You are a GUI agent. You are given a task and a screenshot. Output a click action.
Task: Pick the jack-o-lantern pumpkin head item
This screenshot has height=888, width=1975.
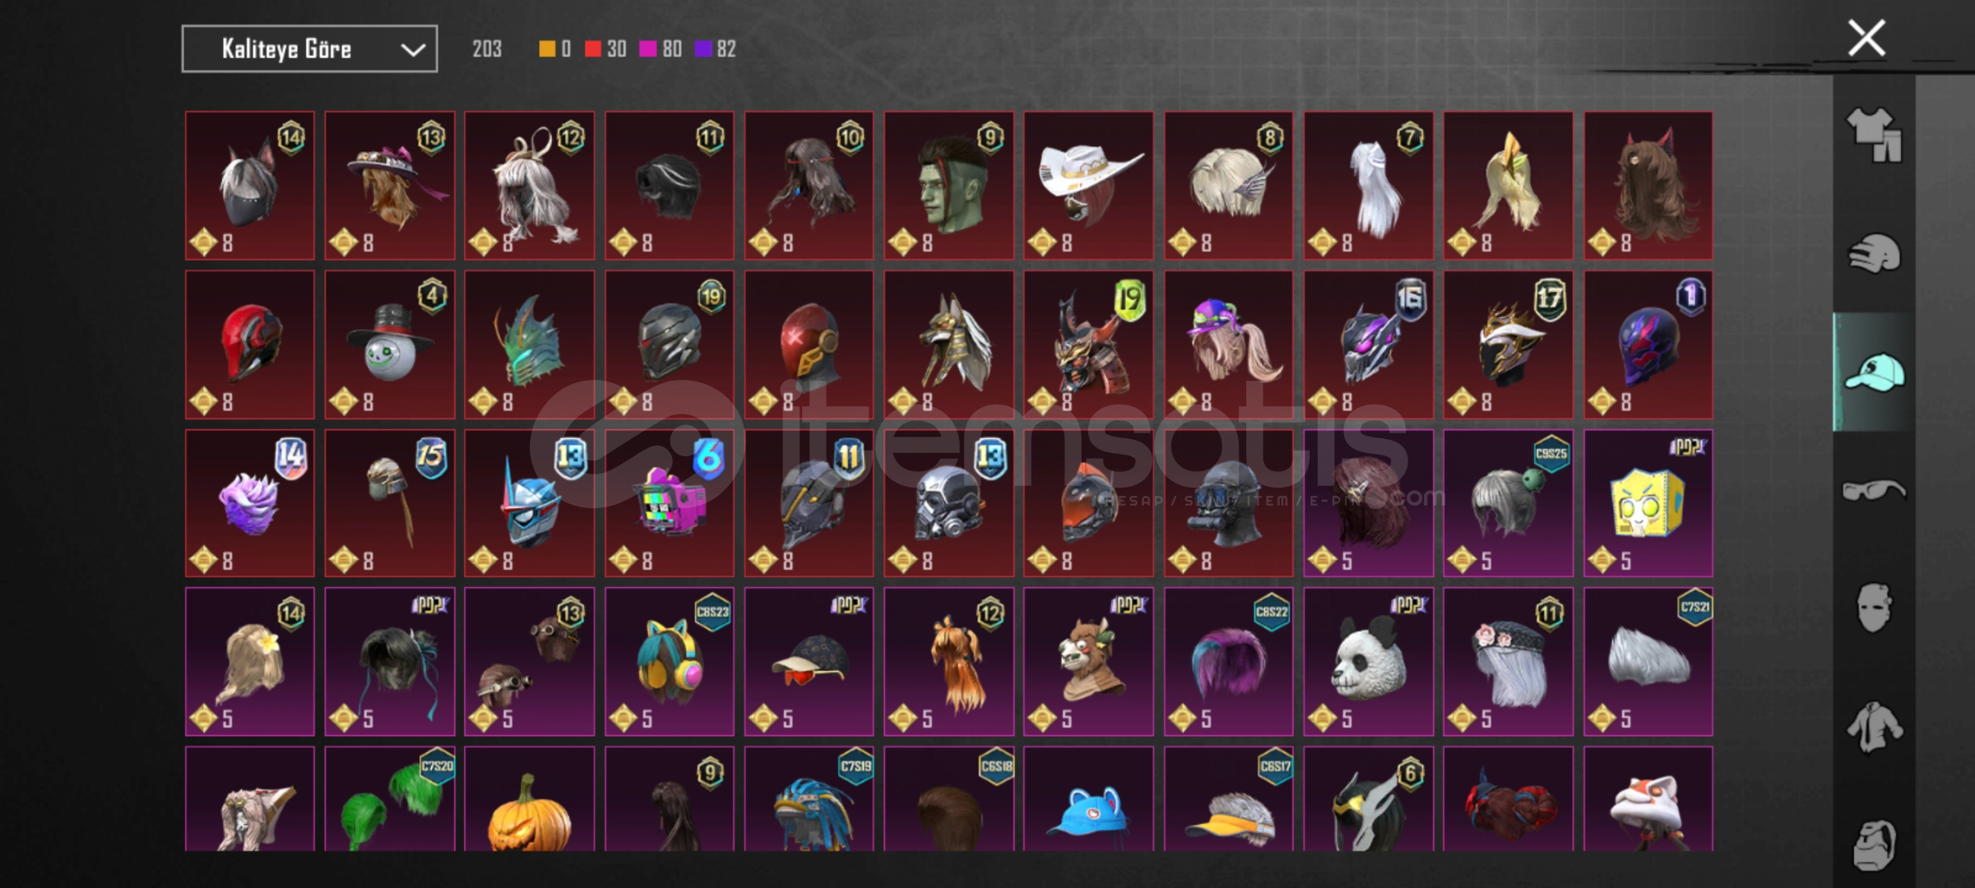529,799
